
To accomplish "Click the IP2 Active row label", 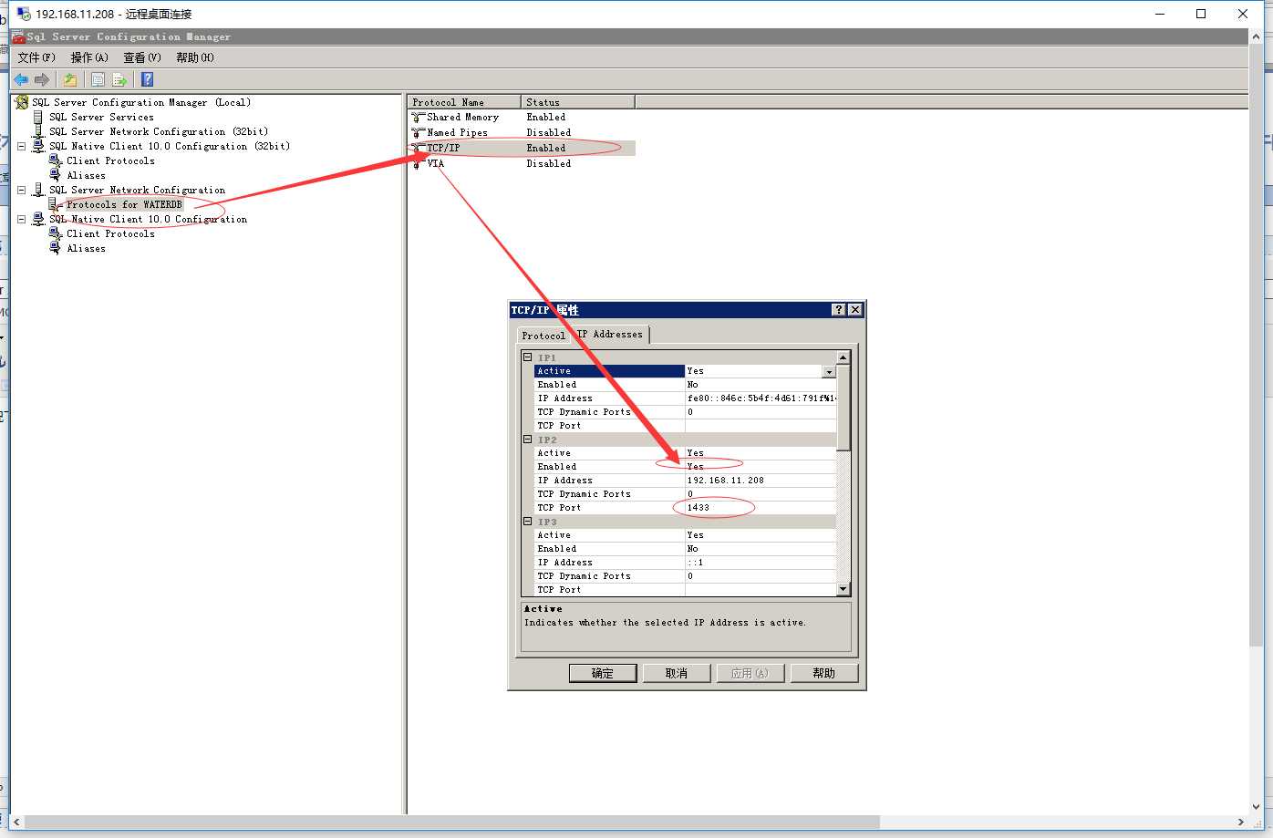I will click(554, 452).
